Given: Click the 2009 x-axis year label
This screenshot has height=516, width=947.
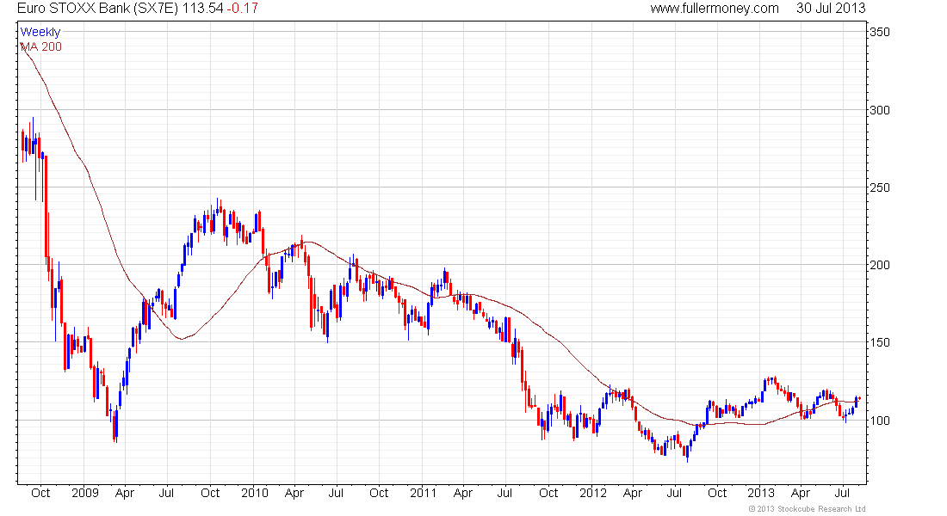Looking at the screenshot, I should point(85,493).
